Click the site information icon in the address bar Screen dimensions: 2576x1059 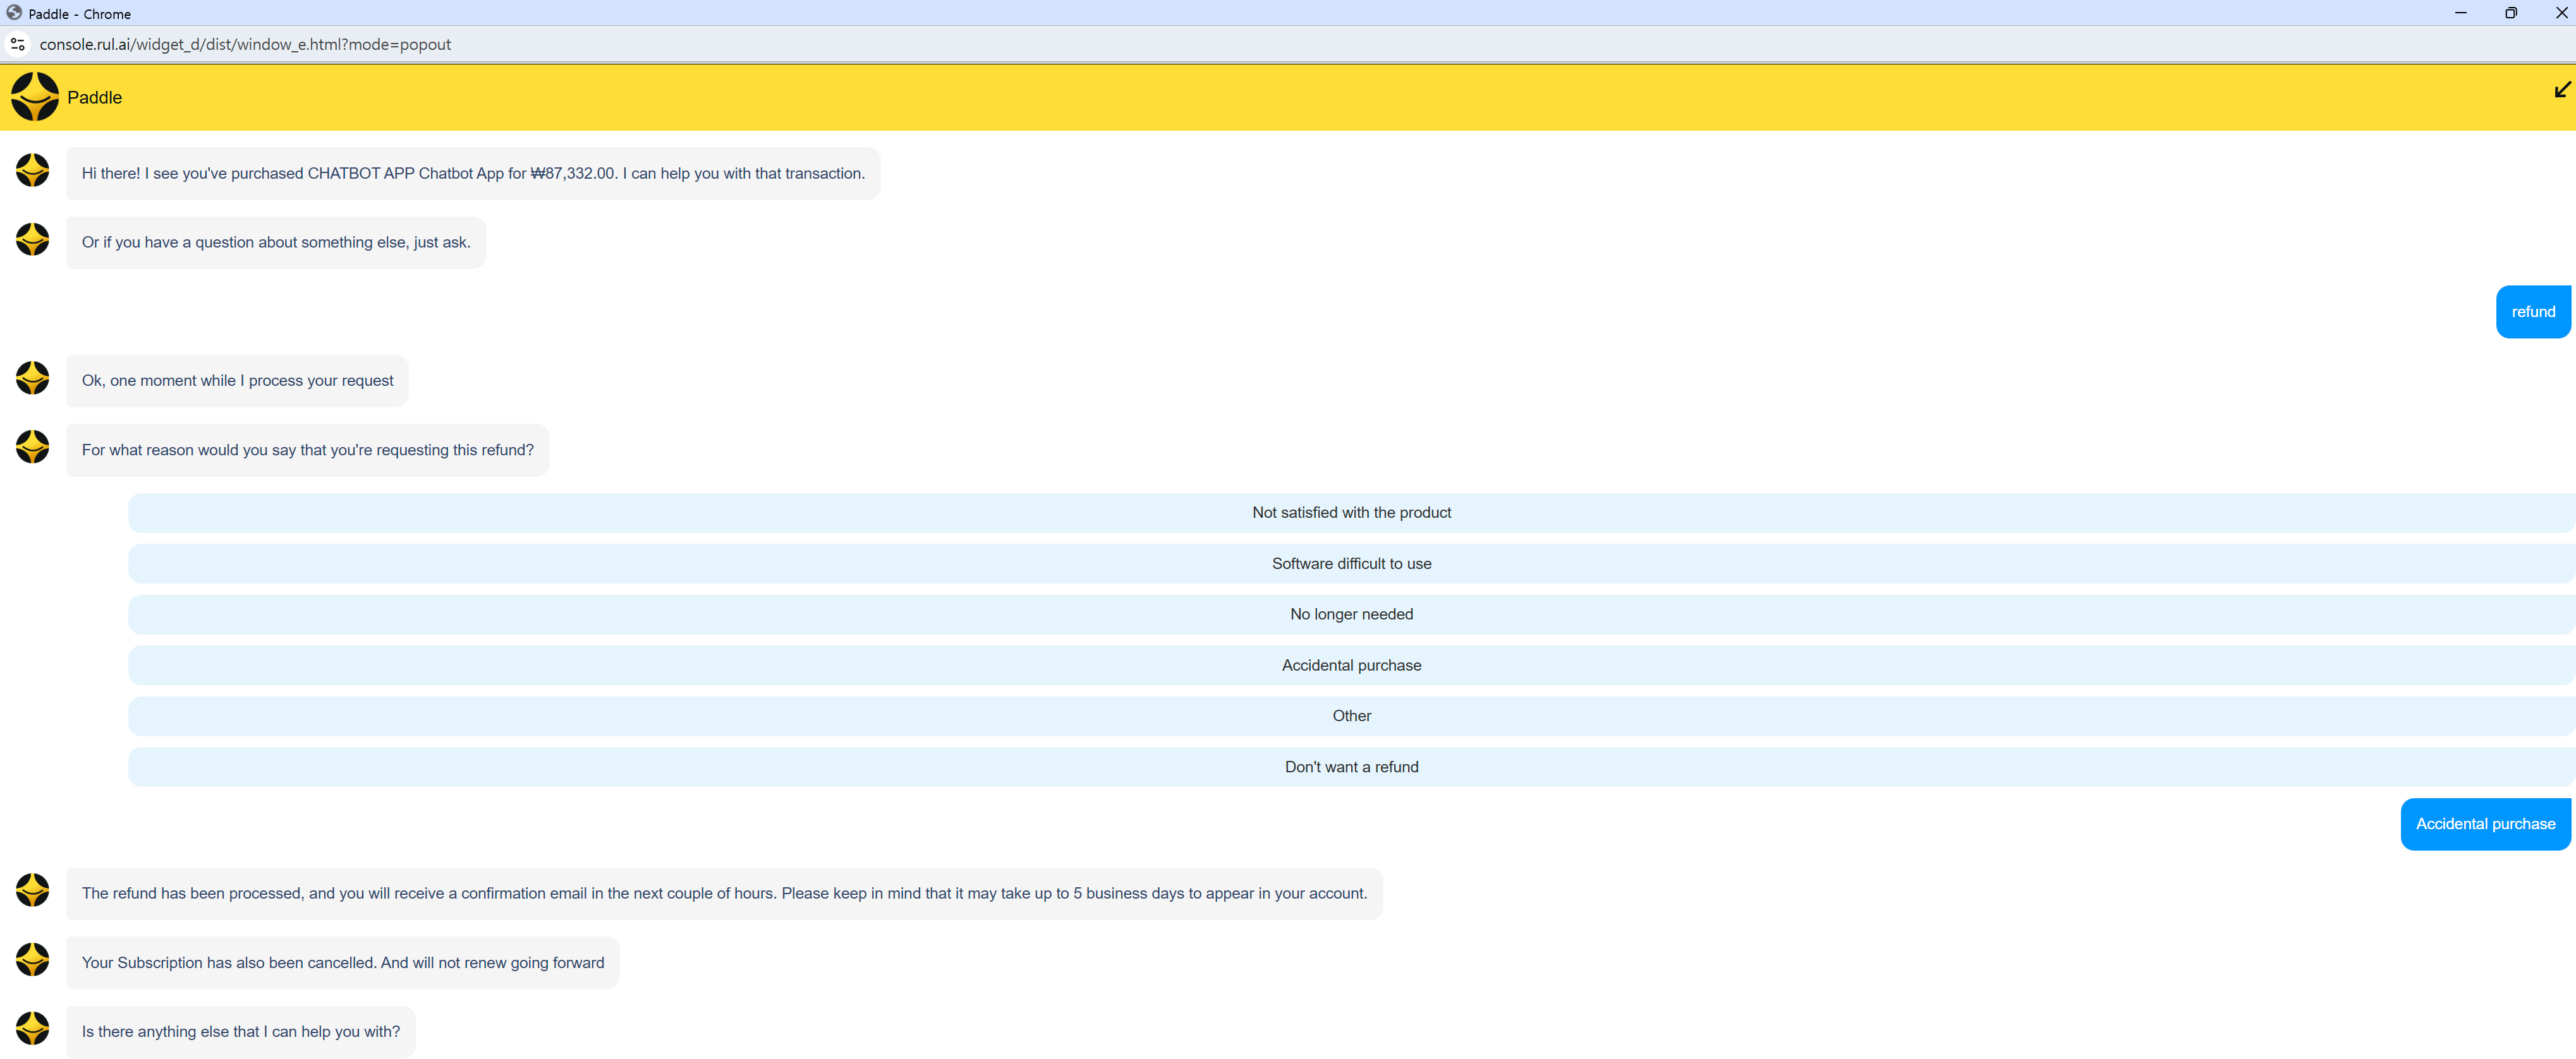17,44
